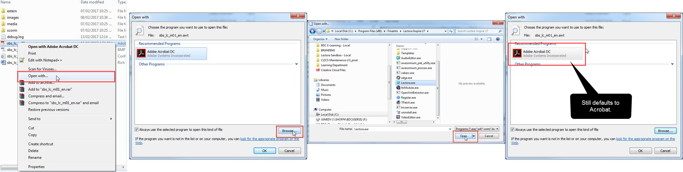Toggle the preview pane icon
Screen dimensions: 683x172
[x=489, y=39]
